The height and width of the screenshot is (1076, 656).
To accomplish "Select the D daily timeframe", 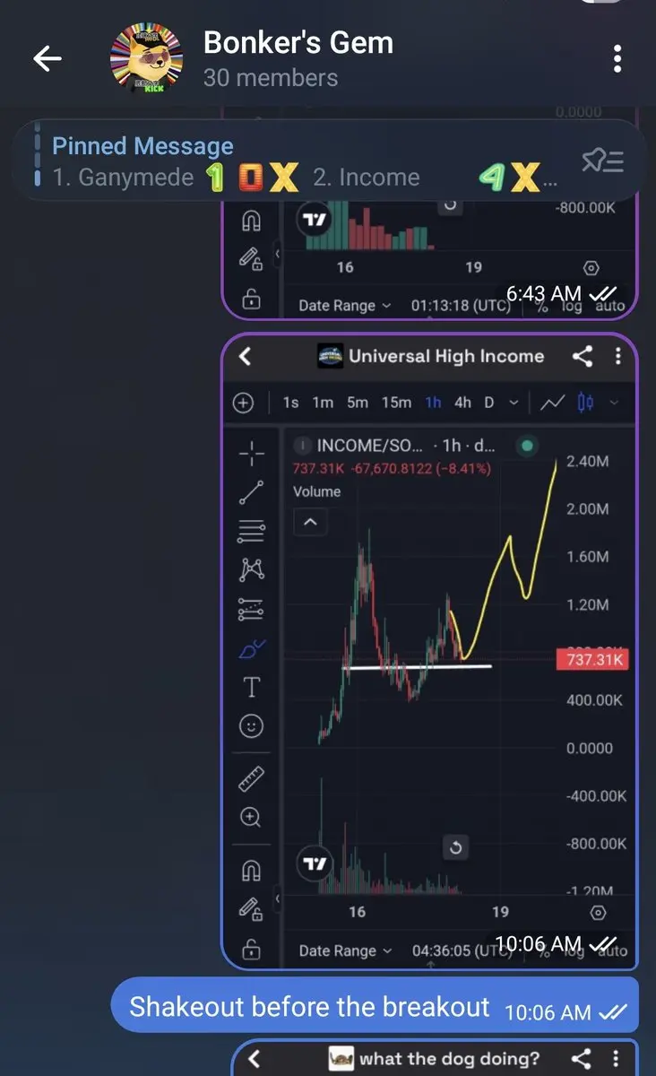I will click(x=489, y=403).
